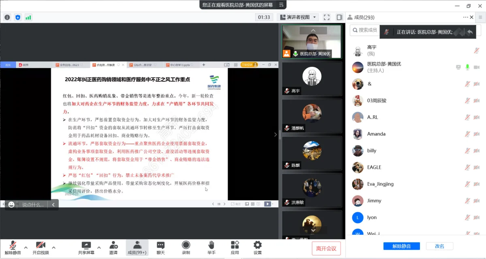Click muted mic icon beside A..RL

pos(467,117)
